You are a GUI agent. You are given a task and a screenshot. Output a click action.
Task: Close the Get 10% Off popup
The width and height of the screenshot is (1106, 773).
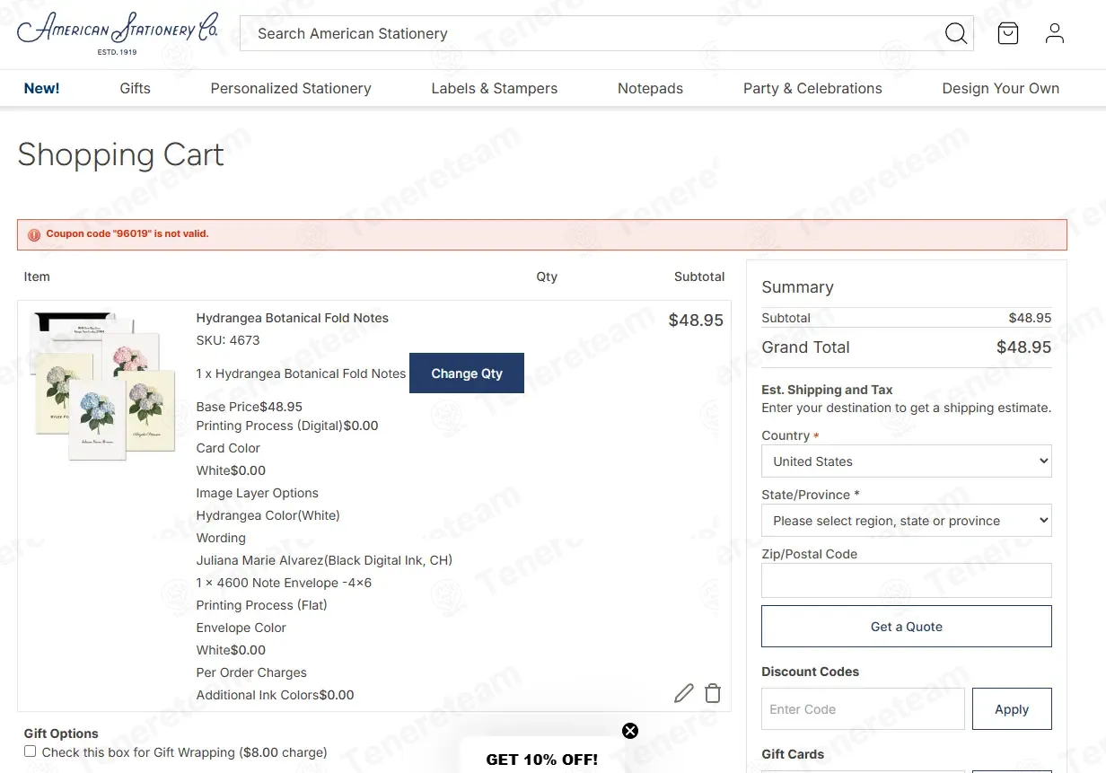630,731
